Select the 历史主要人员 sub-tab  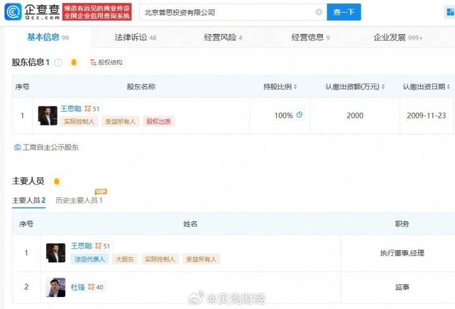[78, 201]
